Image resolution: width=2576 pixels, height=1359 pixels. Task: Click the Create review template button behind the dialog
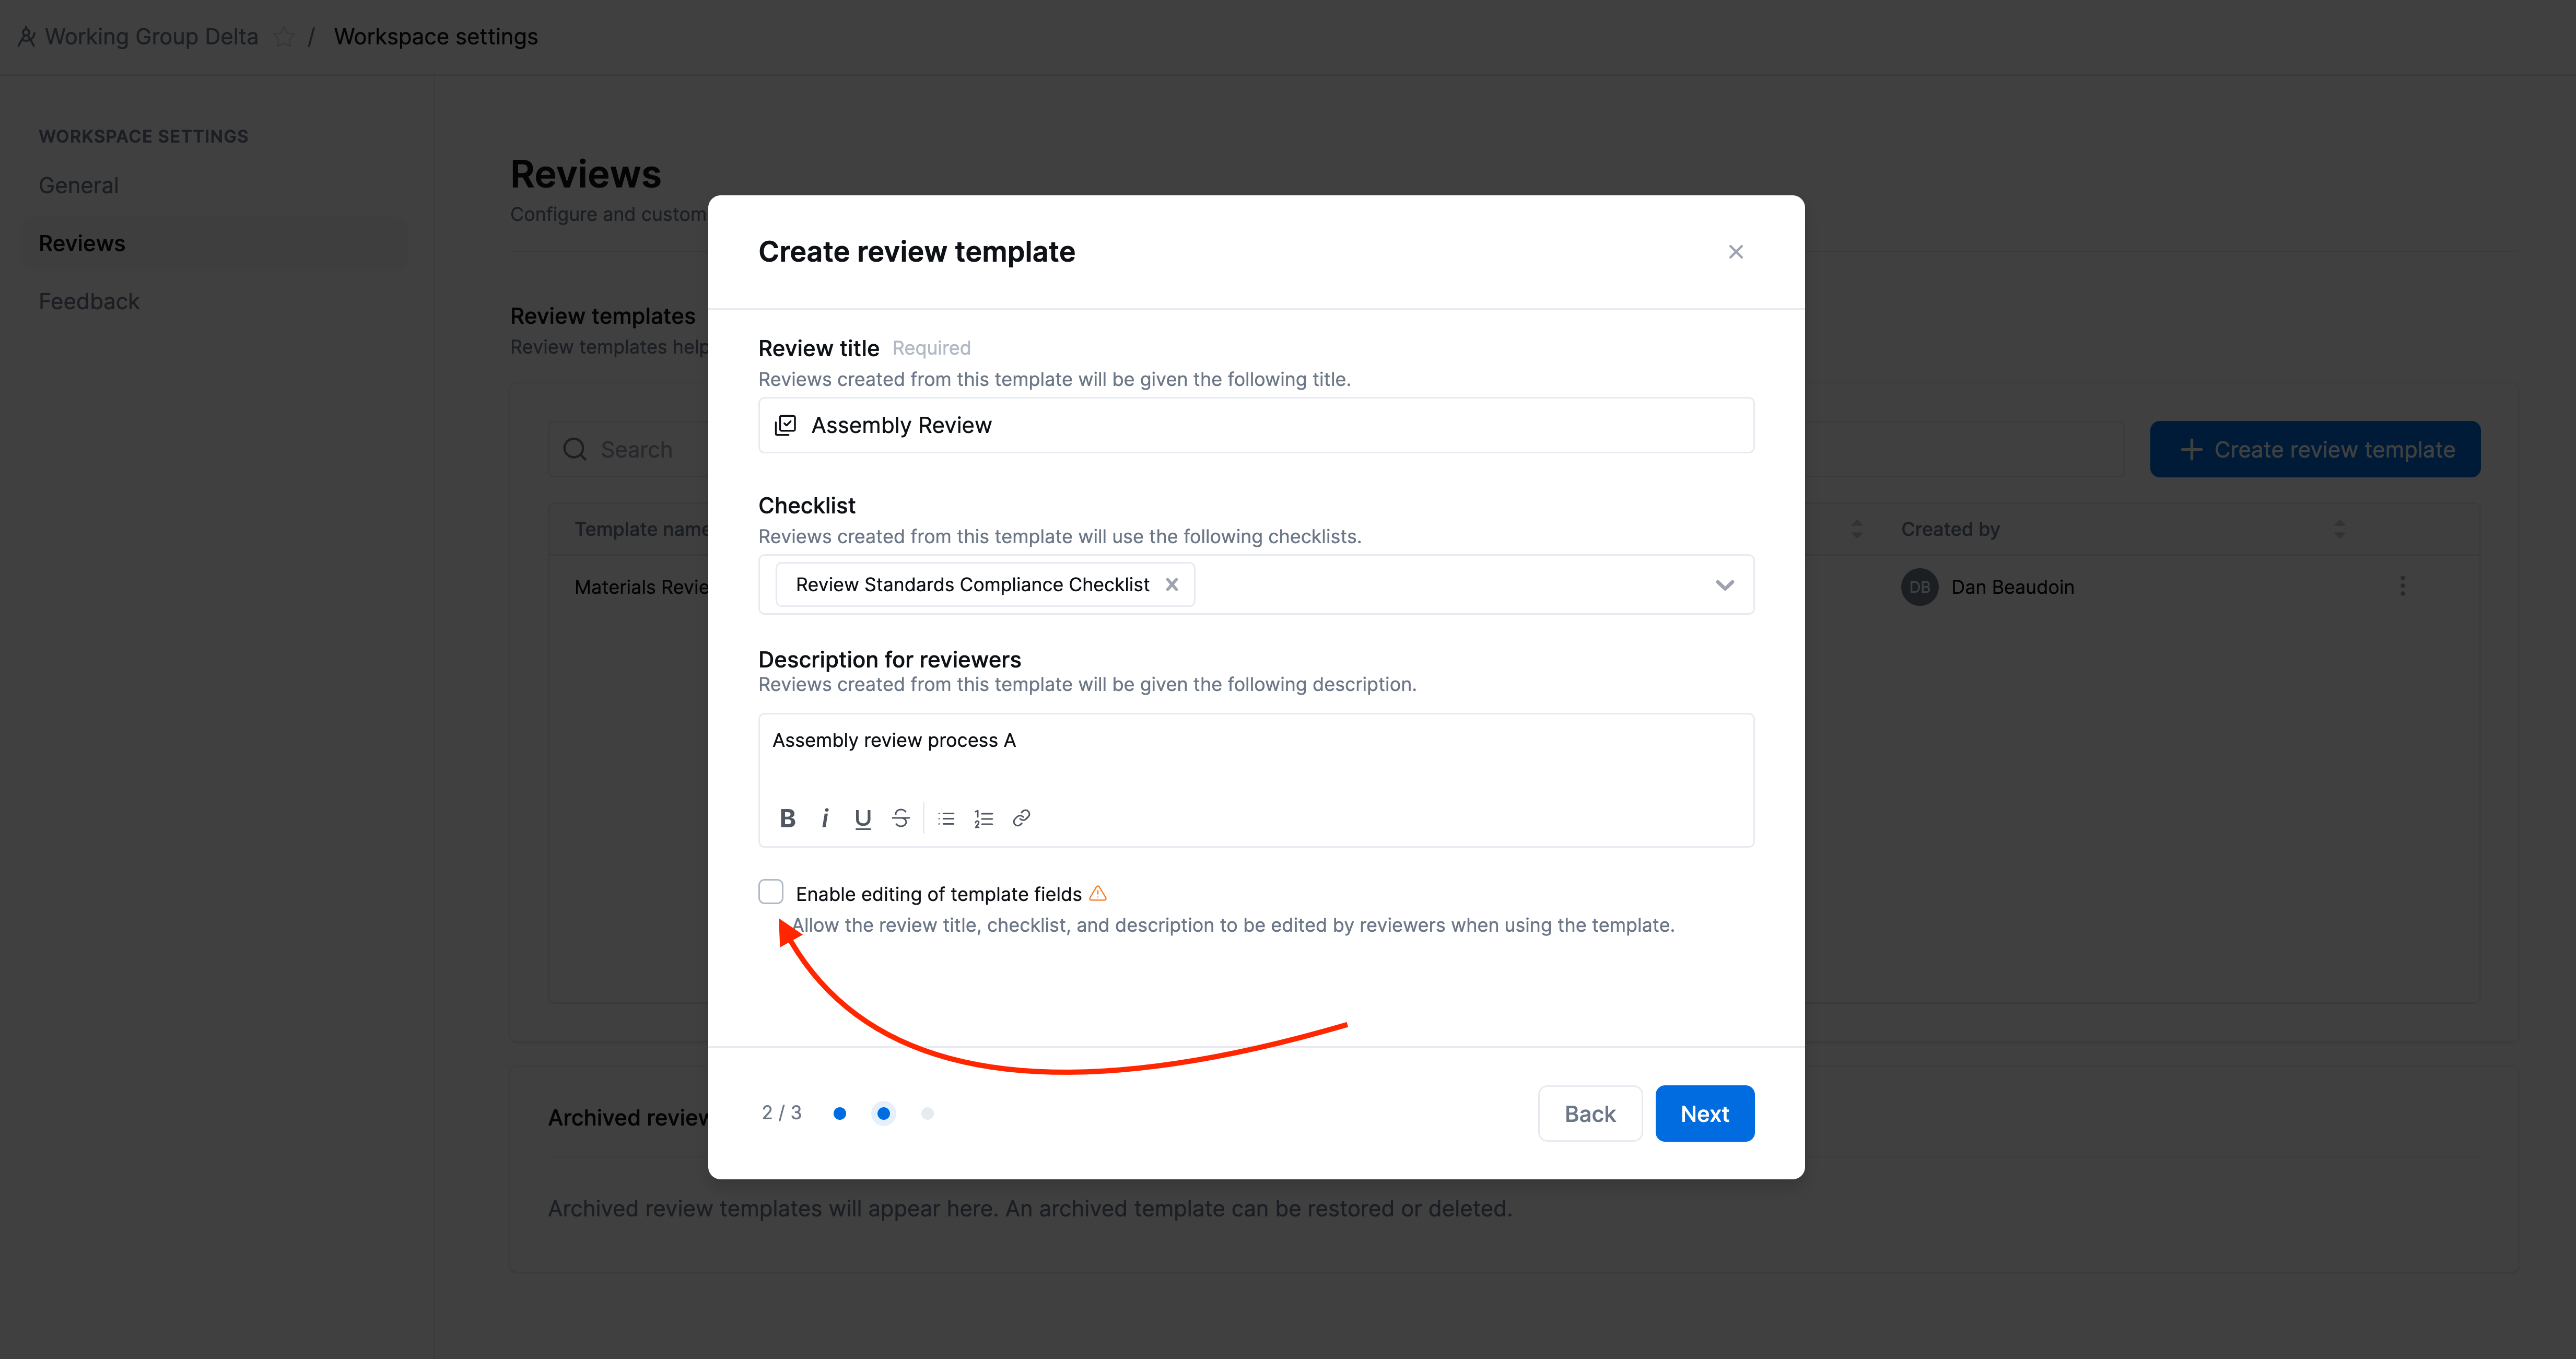[x=2315, y=449]
